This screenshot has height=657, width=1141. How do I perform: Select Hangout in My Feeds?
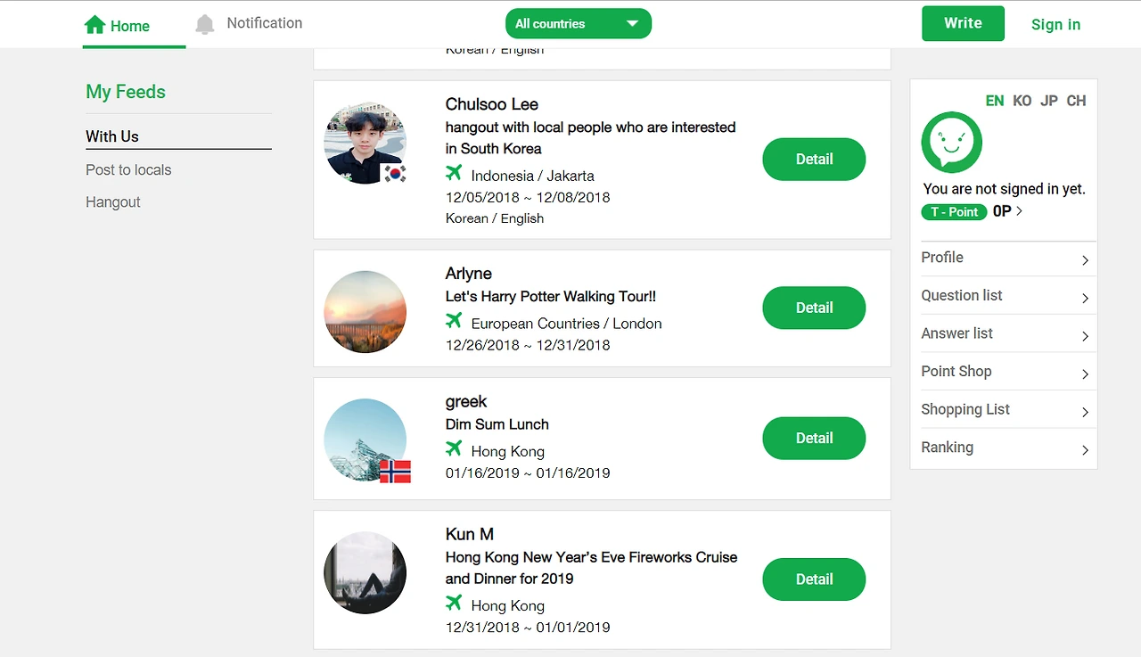point(113,202)
